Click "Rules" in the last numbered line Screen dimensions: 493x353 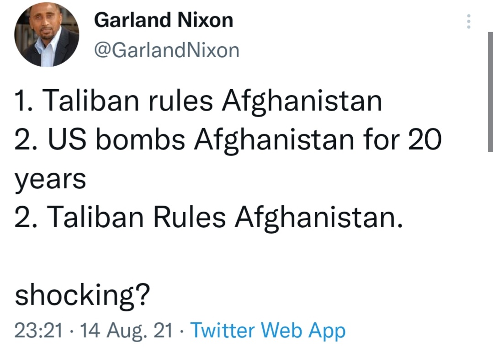190,217
